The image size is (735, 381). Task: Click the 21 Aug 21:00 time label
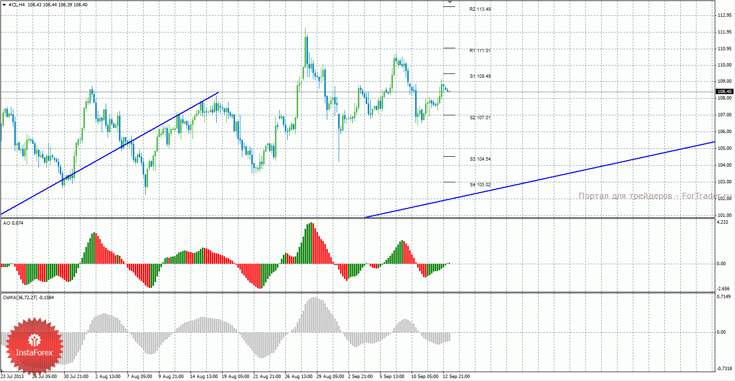point(267,377)
